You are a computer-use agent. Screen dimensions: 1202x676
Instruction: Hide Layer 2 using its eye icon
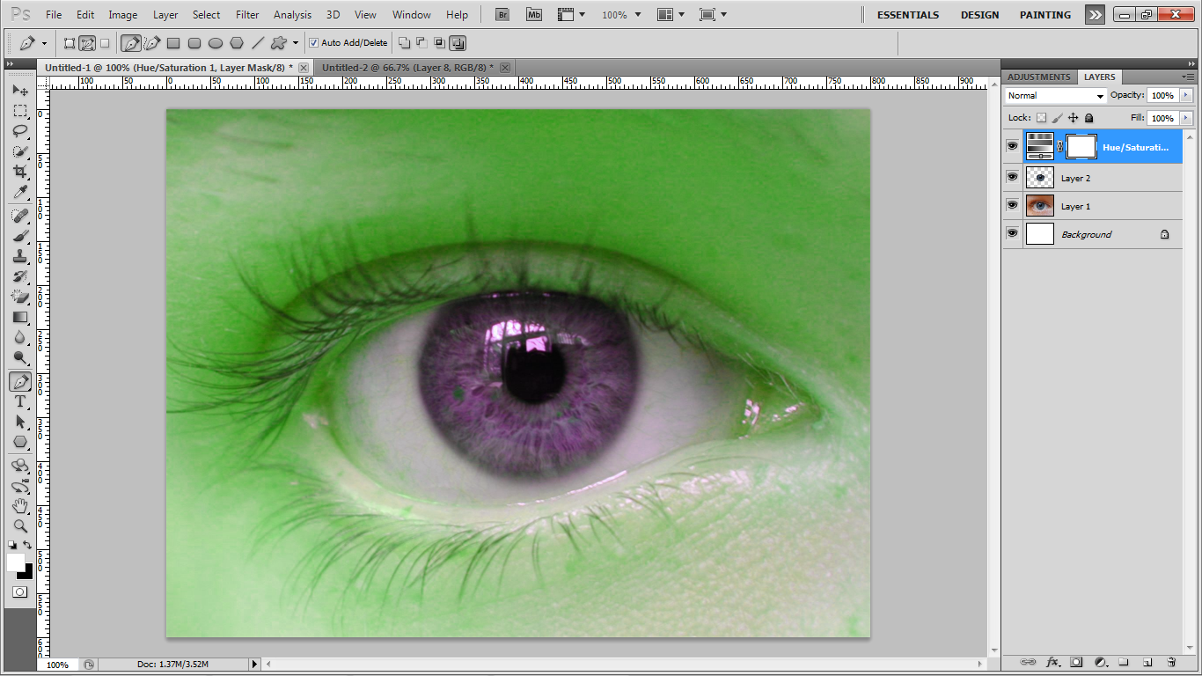pos(1012,177)
